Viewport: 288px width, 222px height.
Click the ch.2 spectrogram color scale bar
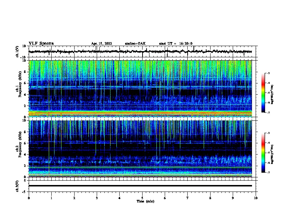click(263, 153)
